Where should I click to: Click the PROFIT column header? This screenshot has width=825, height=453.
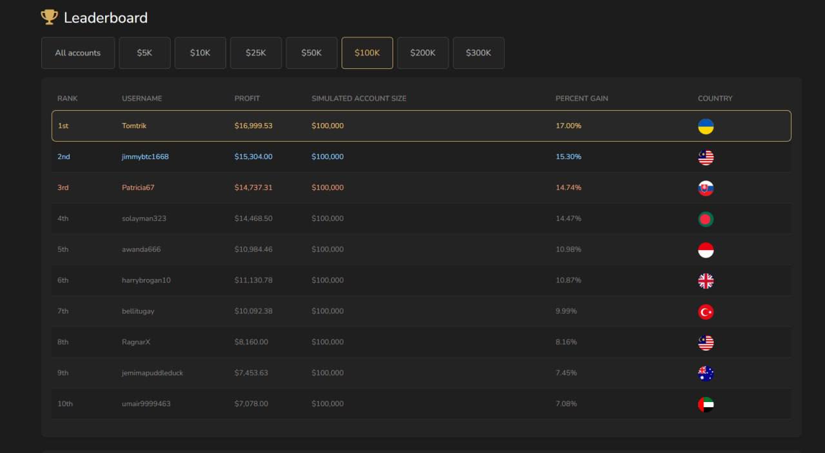click(247, 99)
